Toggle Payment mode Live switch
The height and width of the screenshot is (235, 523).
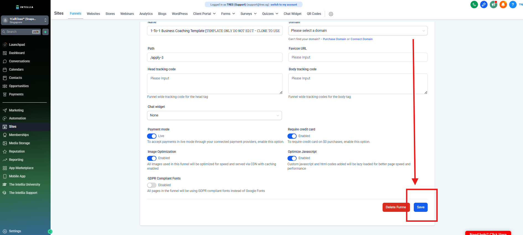pyautogui.click(x=152, y=136)
